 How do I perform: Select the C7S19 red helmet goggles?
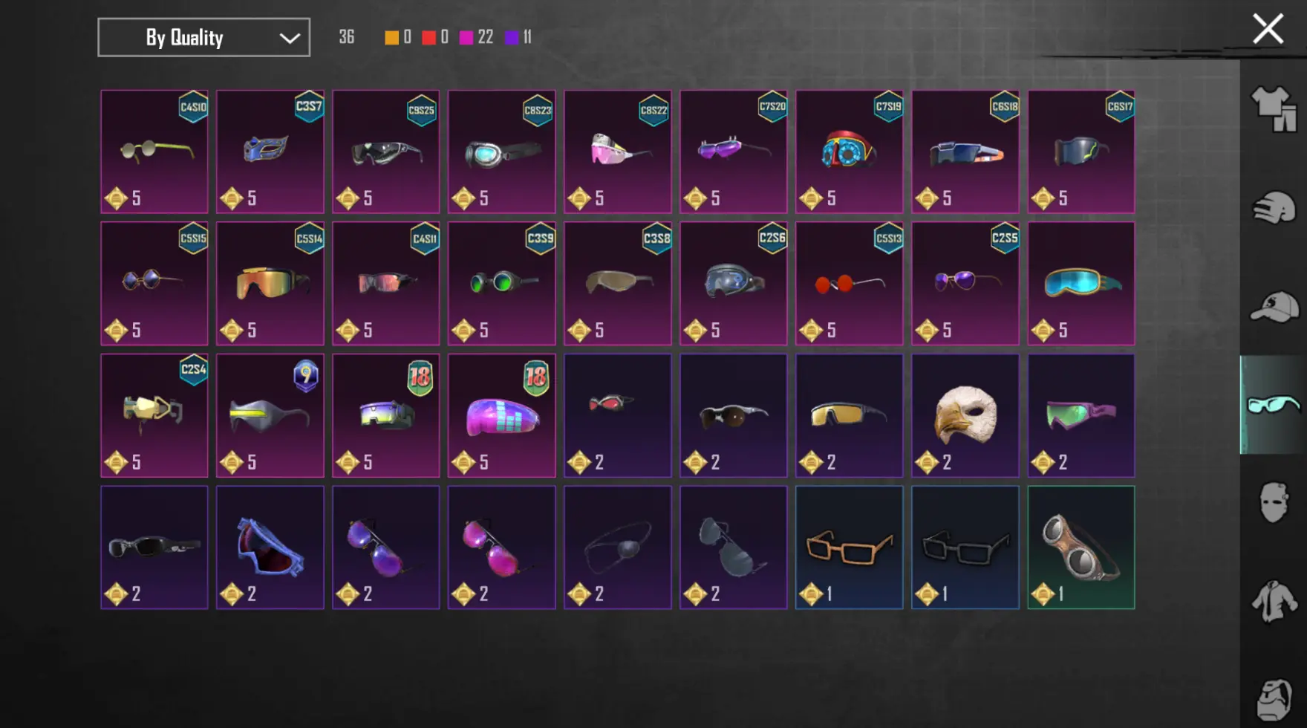[850, 152]
